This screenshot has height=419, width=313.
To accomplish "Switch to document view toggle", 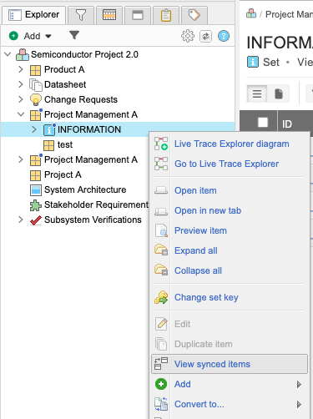I will pos(279,93).
